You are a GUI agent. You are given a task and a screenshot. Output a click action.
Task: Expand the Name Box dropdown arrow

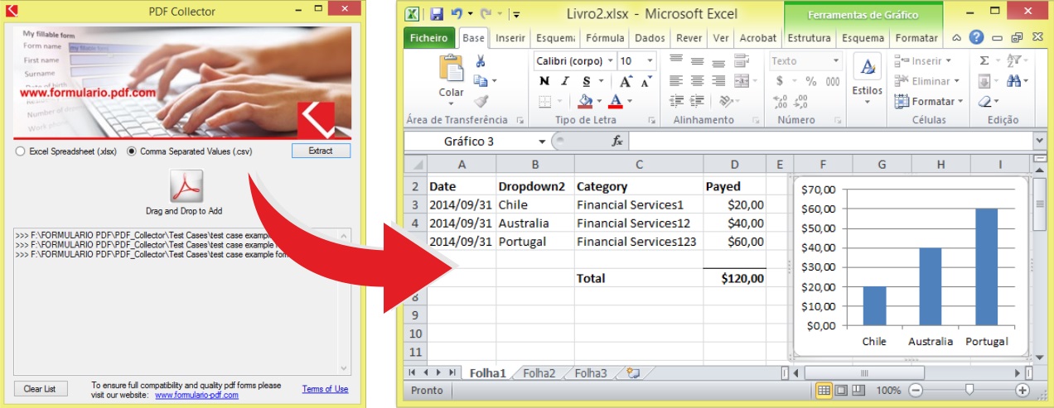(542, 142)
